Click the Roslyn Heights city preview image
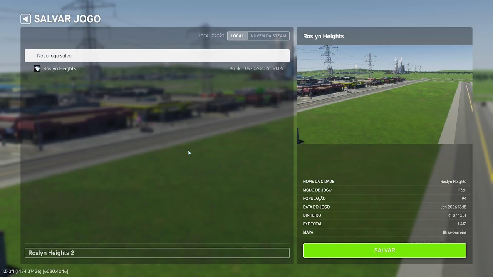The image size is (493, 277). (384, 95)
